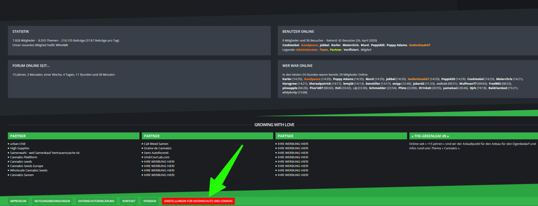The width and height of the screenshot is (538, 206).
Task: Click the Benutzer Online section heading
Action: point(298,31)
